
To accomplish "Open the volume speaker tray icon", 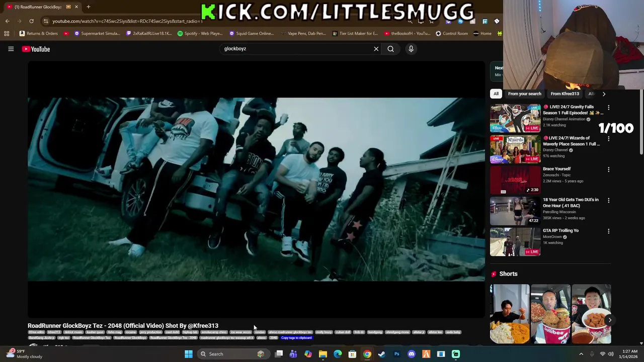I will pos(611,354).
